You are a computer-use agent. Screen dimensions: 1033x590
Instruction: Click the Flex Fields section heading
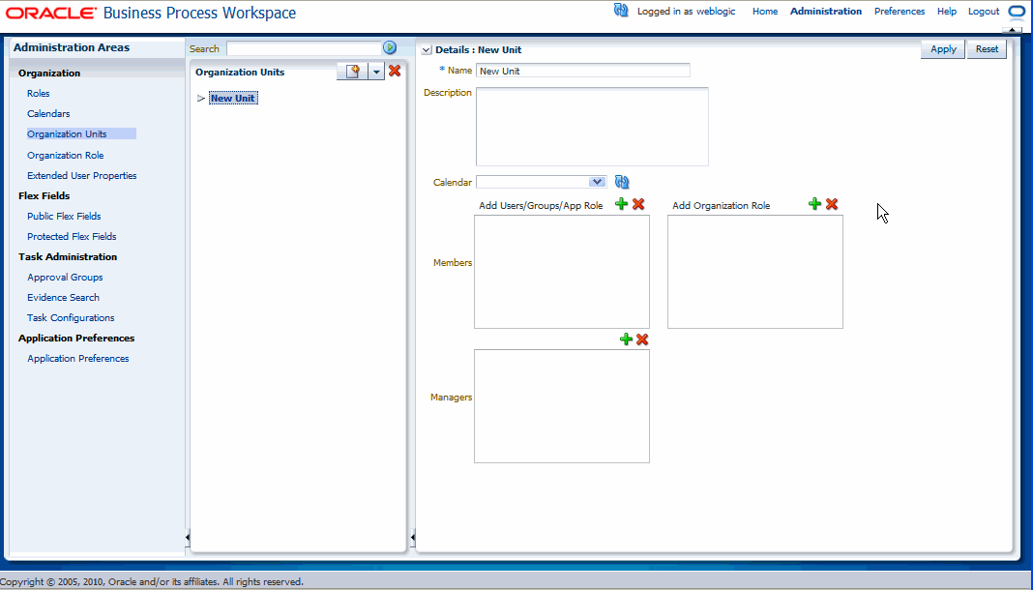44,195
